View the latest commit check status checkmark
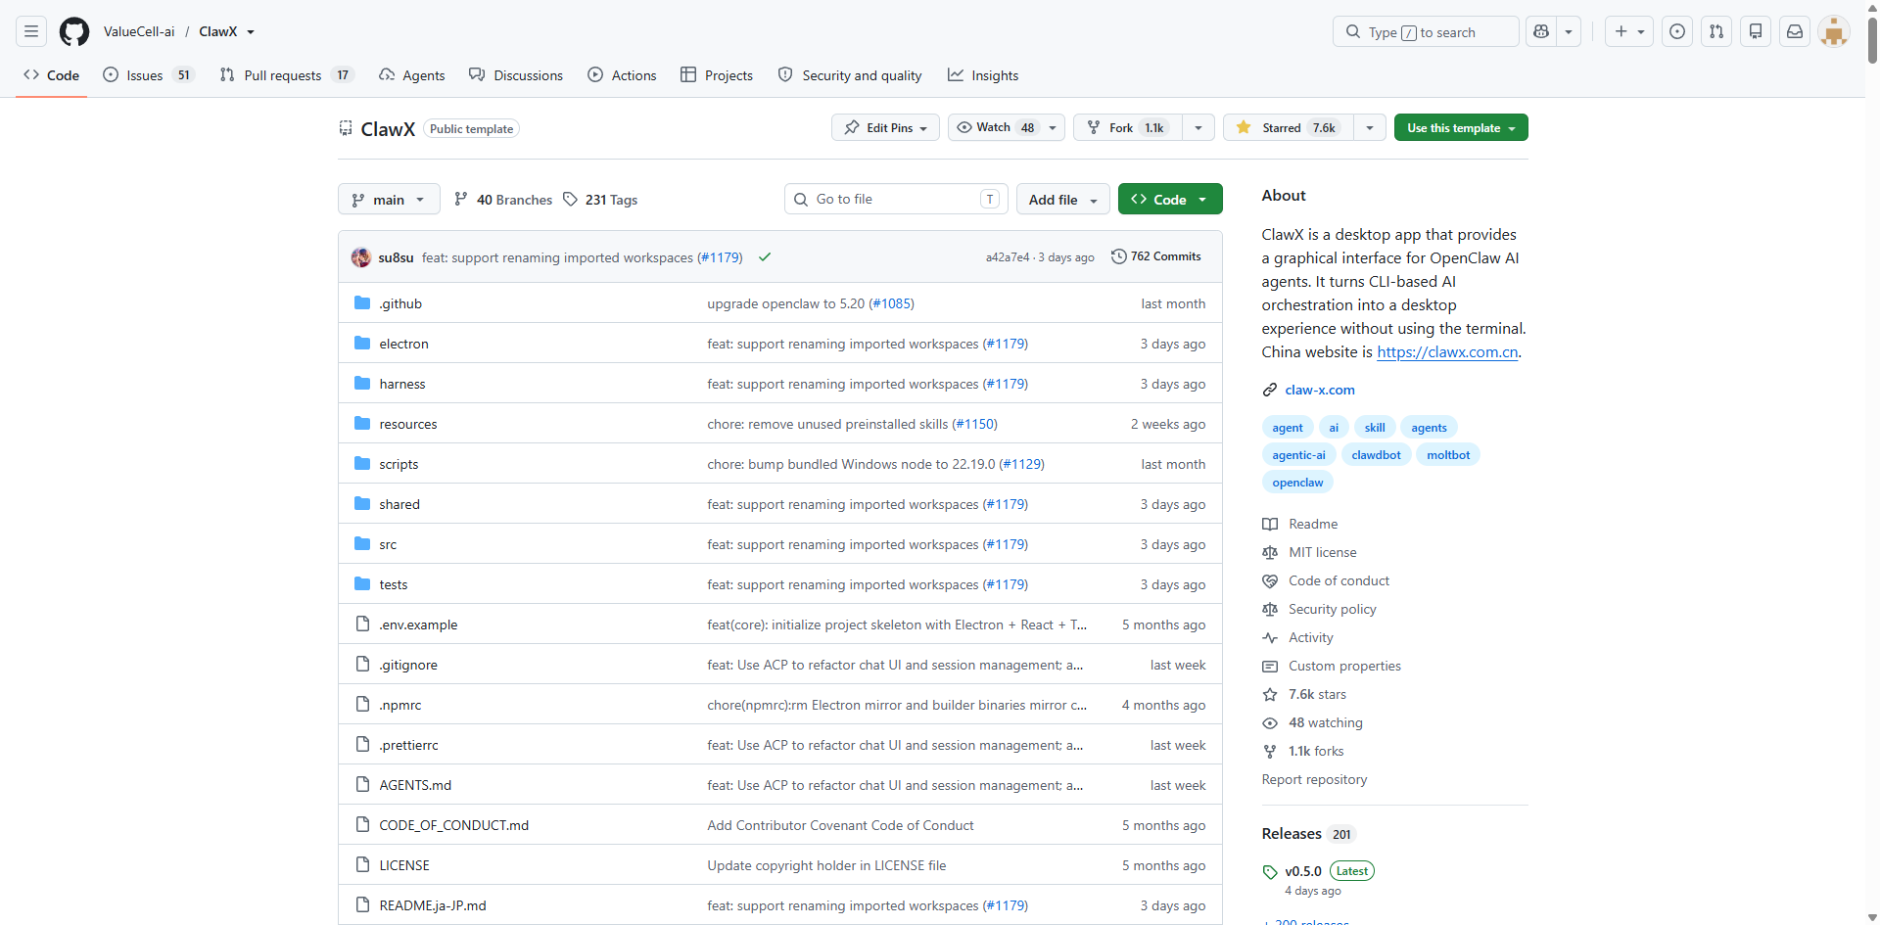The width and height of the screenshot is (1880, 925). pos(765,257)
